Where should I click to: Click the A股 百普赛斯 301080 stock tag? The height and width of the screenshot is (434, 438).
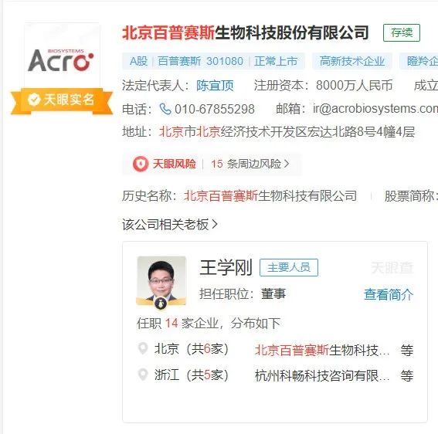pos(213,61)
